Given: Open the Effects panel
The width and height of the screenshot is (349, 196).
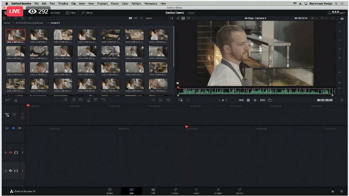Looking at the screenshot, I should coord(87,13).
